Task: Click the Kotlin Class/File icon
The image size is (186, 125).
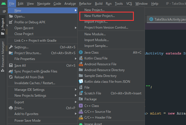Action: (x=81, y=58)
